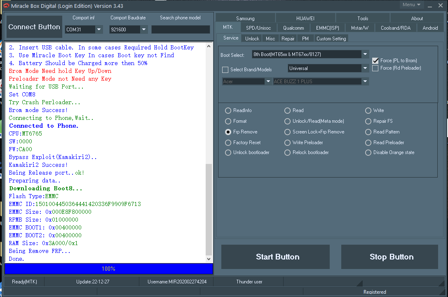Select the EMMC(ISP) tab

[x=327, y=28]
